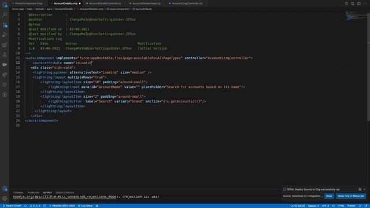Open the Live Share icon in the activity bar
The image size is (370, 208).
5,75
